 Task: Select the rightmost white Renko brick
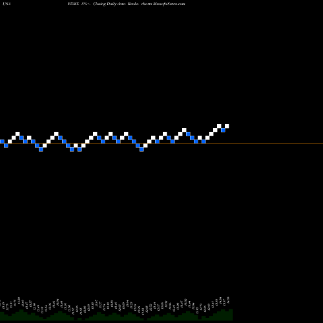tap(227, 126)
